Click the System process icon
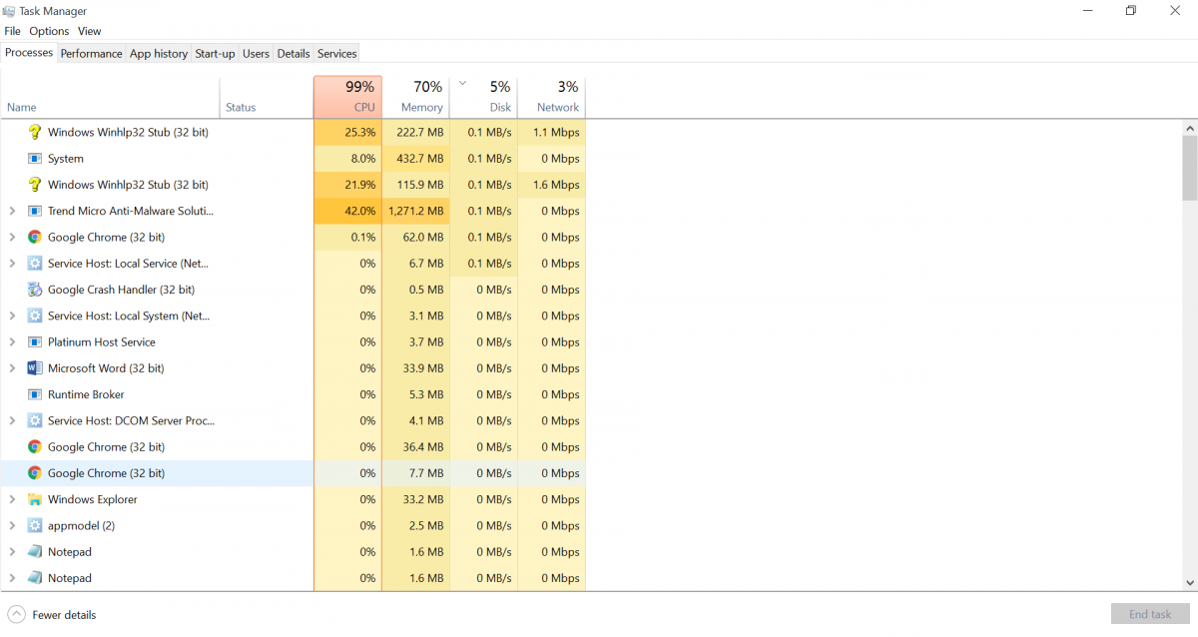This screenshot has height=637, width=1198. click(x=35, y=159)
